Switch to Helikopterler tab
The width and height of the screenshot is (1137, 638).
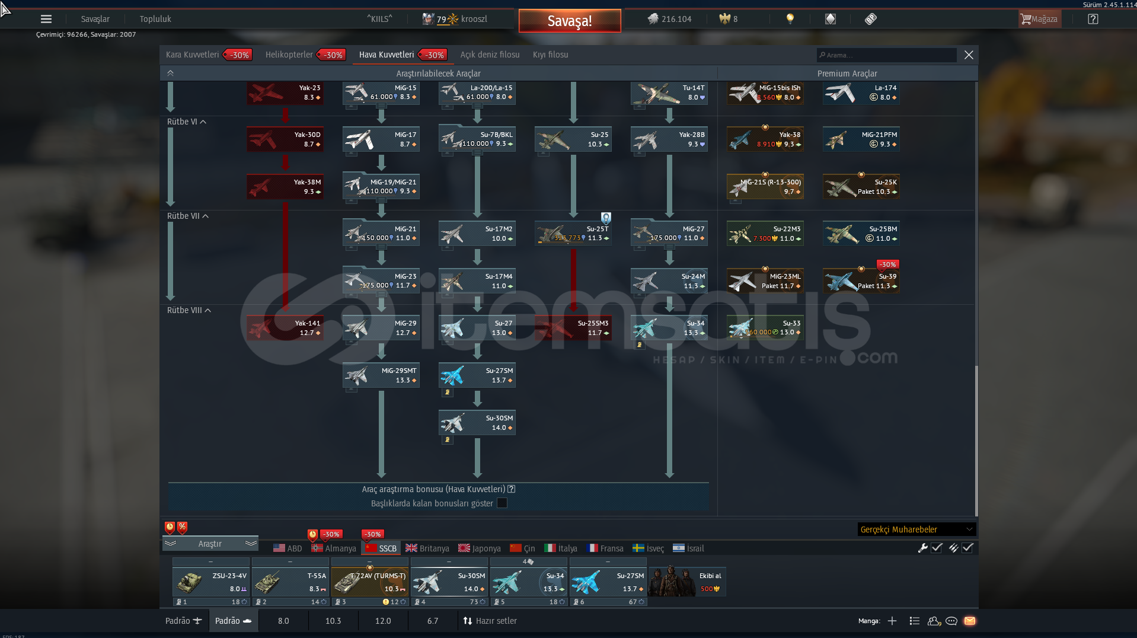click(x=289, y=55)
